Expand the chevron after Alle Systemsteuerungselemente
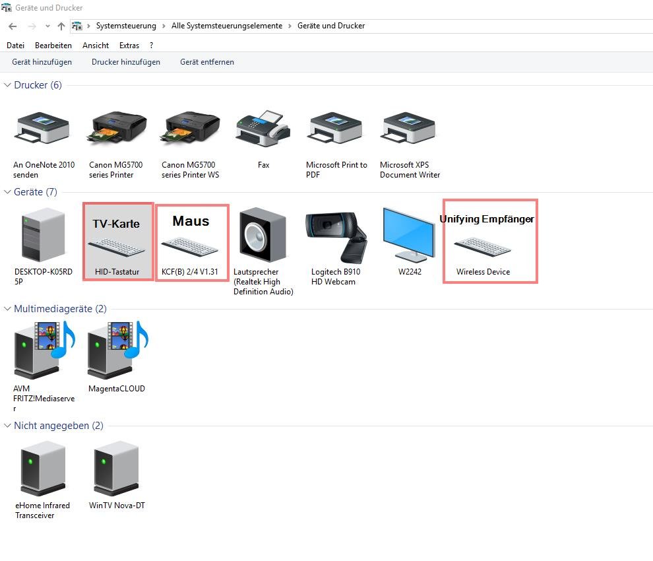This screenshot has height=561, width=653. [x=290, y=26]
